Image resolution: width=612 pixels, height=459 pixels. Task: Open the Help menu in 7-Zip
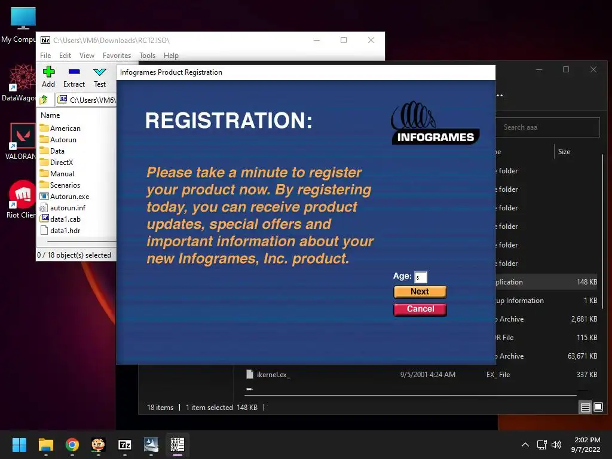[x=171, y=56]
